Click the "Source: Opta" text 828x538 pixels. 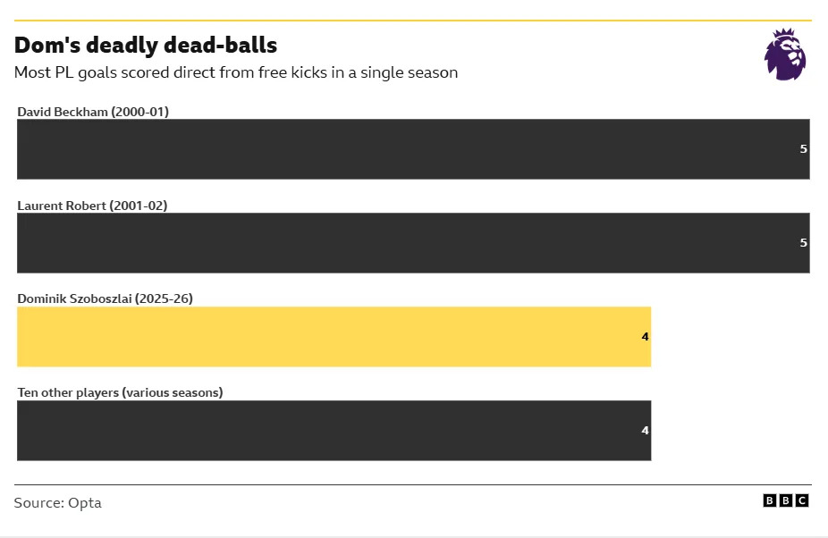58,503
